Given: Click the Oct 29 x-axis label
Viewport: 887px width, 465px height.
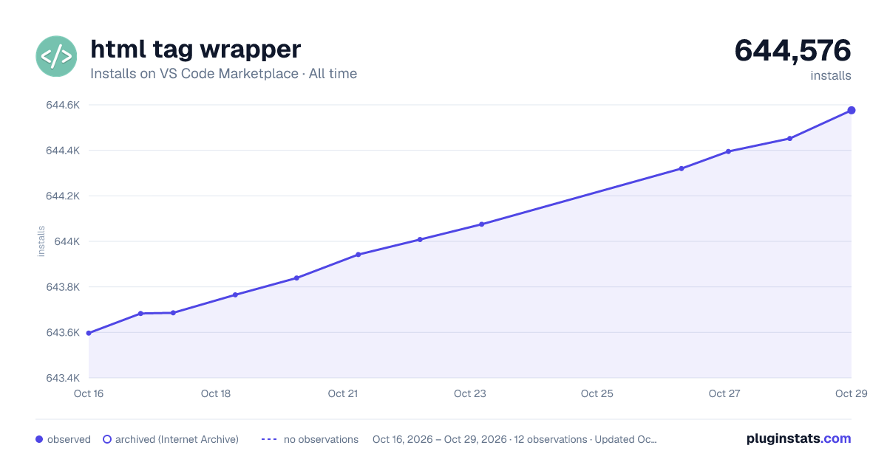Looking at the screenshot, I should [851, 393].
